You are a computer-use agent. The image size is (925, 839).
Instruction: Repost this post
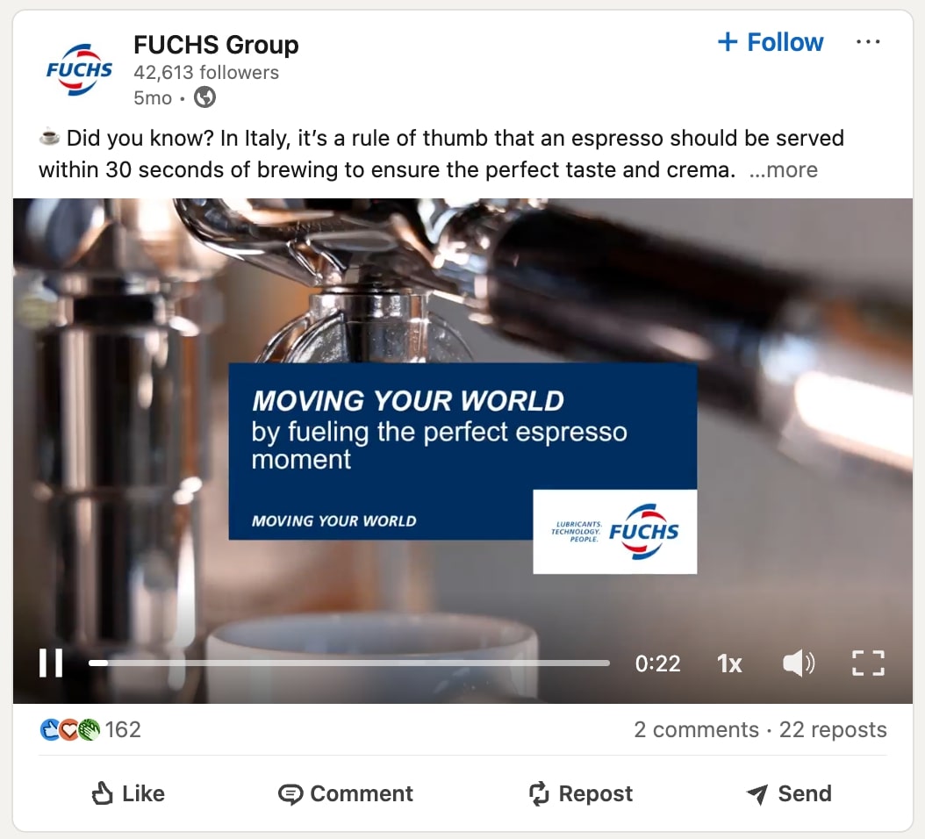point(580,793)
